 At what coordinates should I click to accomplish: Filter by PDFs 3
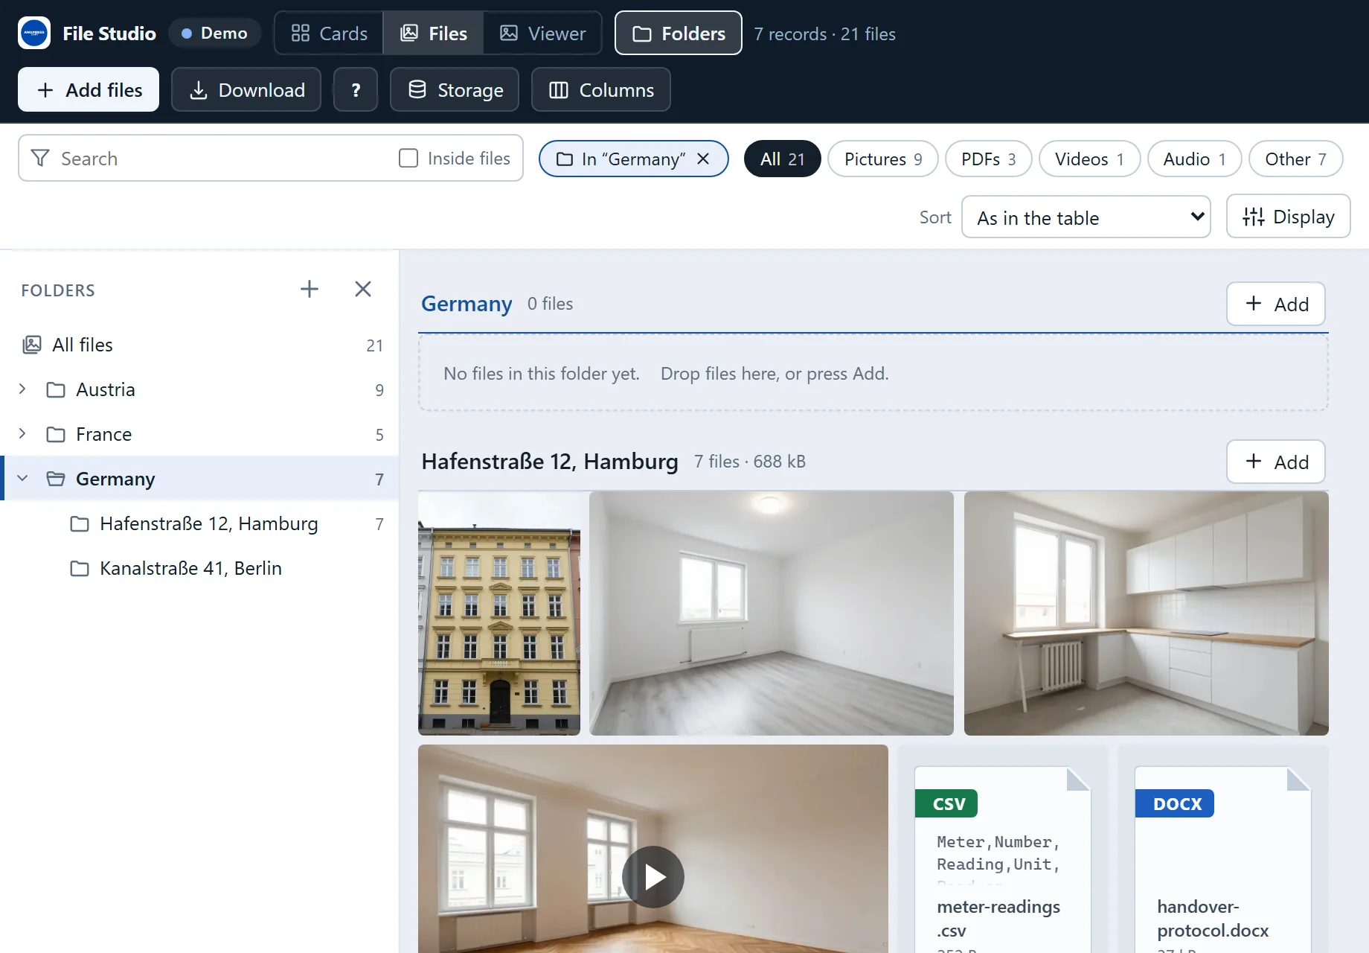pyautogui.click(x=989, y=159)
